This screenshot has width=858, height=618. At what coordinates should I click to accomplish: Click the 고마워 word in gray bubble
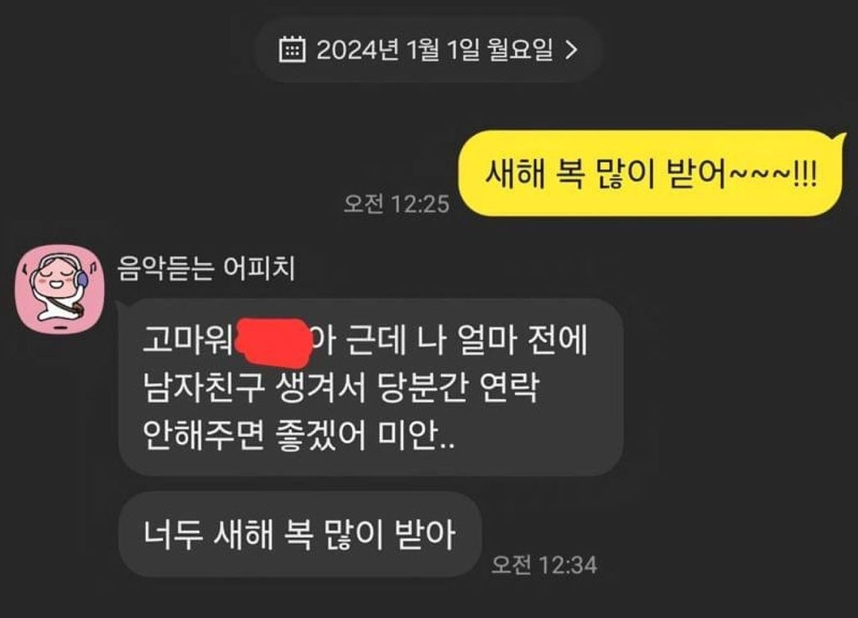187,340
